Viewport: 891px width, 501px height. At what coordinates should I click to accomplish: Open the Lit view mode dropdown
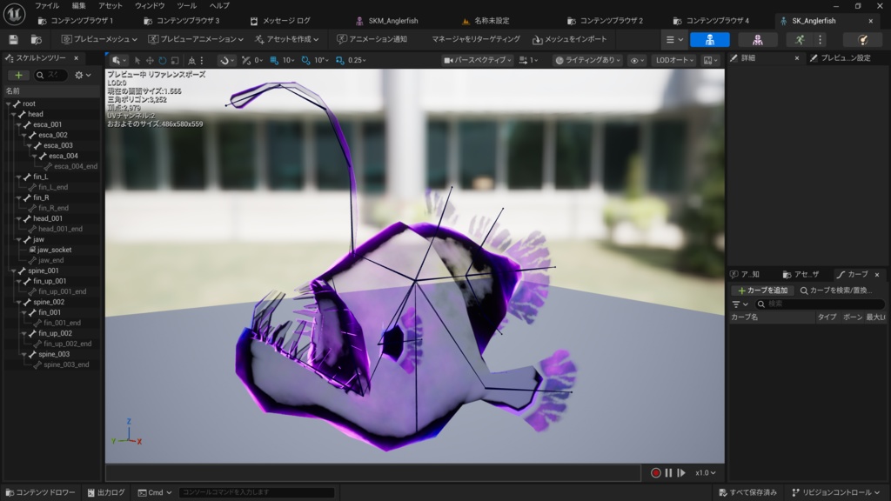tap(587, 60)
